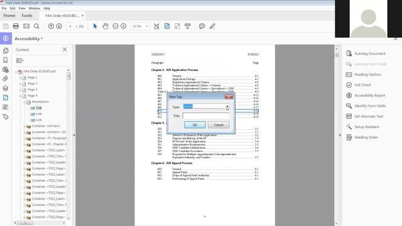Viewport: 402px width, 226px height.
Task: Click the Save file toolbar icon
Action: pyautogui.click(x=6, y=26)
